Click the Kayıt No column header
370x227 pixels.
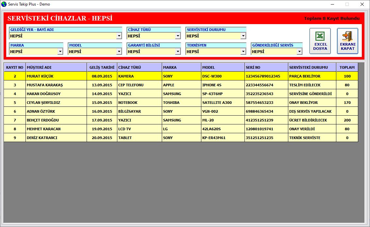coord(15,67)
